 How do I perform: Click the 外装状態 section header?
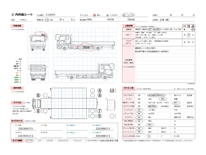[x=17, y=26]
